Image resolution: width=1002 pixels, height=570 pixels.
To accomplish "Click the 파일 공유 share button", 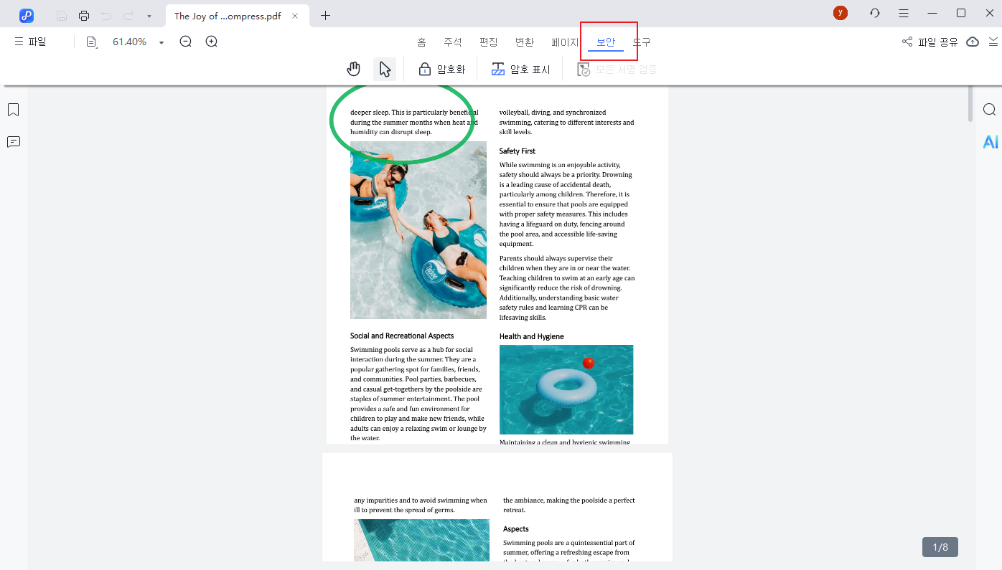I will [x=930, y=42].
